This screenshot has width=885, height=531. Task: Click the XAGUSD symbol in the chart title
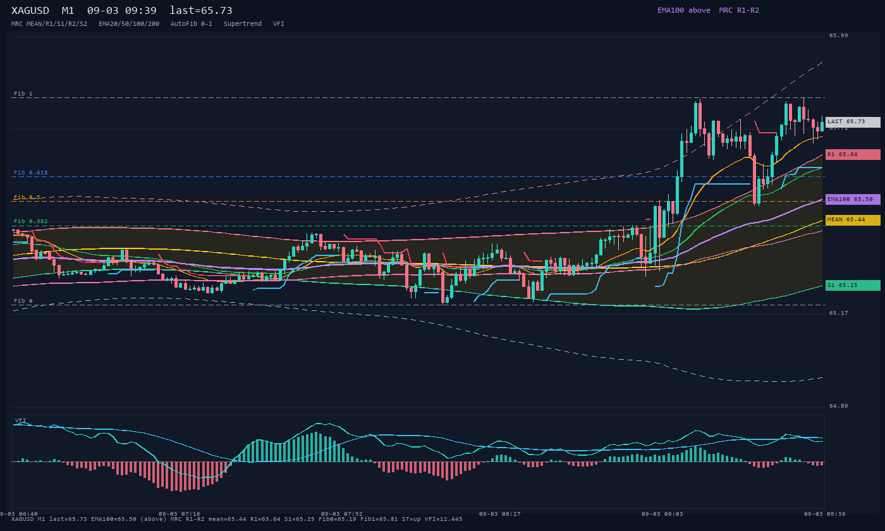click(x=30, y=11)
